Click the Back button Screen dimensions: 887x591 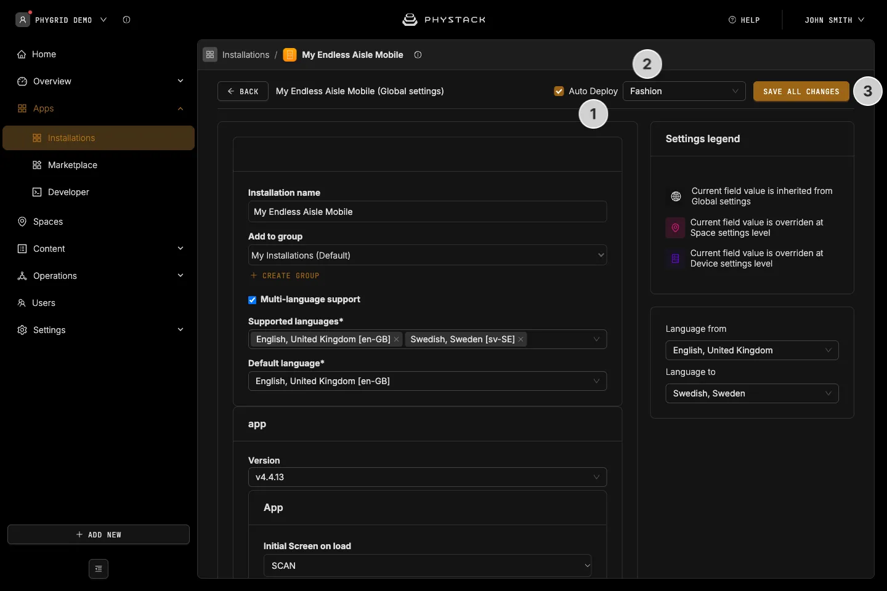pos(243,91)
